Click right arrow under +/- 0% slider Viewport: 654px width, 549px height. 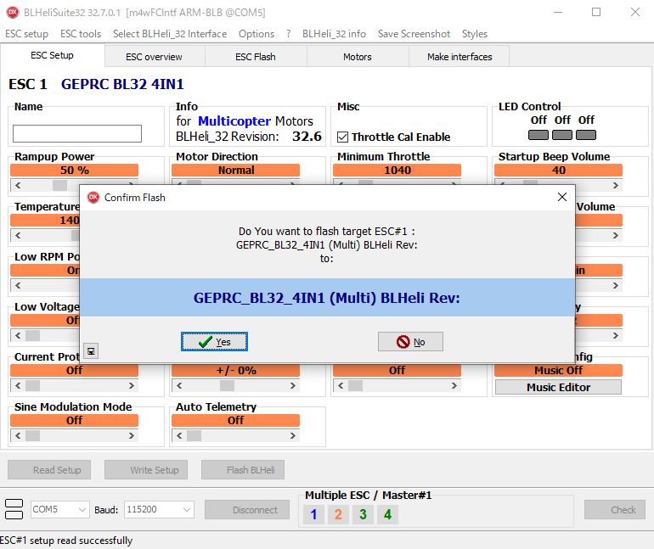293,386
